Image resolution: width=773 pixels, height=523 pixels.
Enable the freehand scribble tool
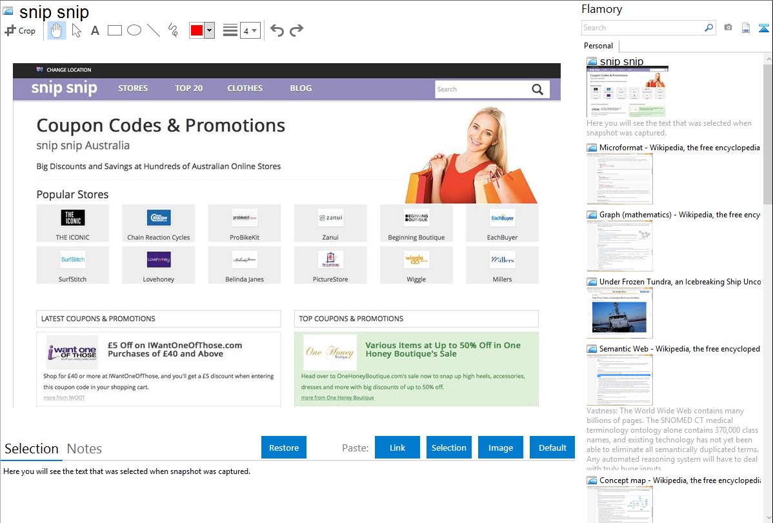(x=173, y=30)
